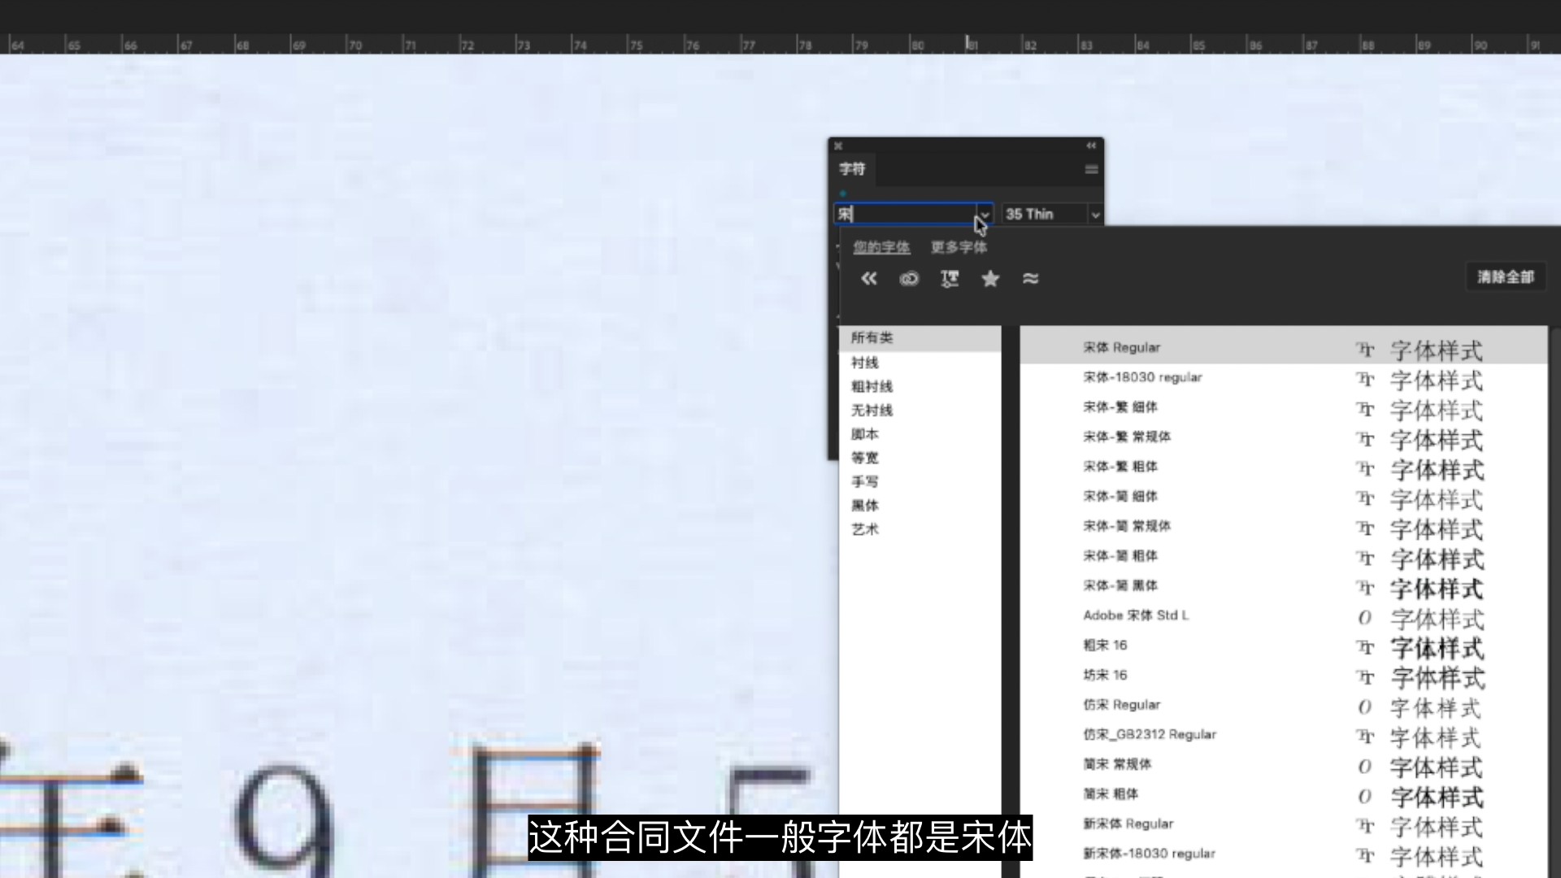Toggle the Adobe Fonts cloud filter
1561x878 pixels.
909,279
